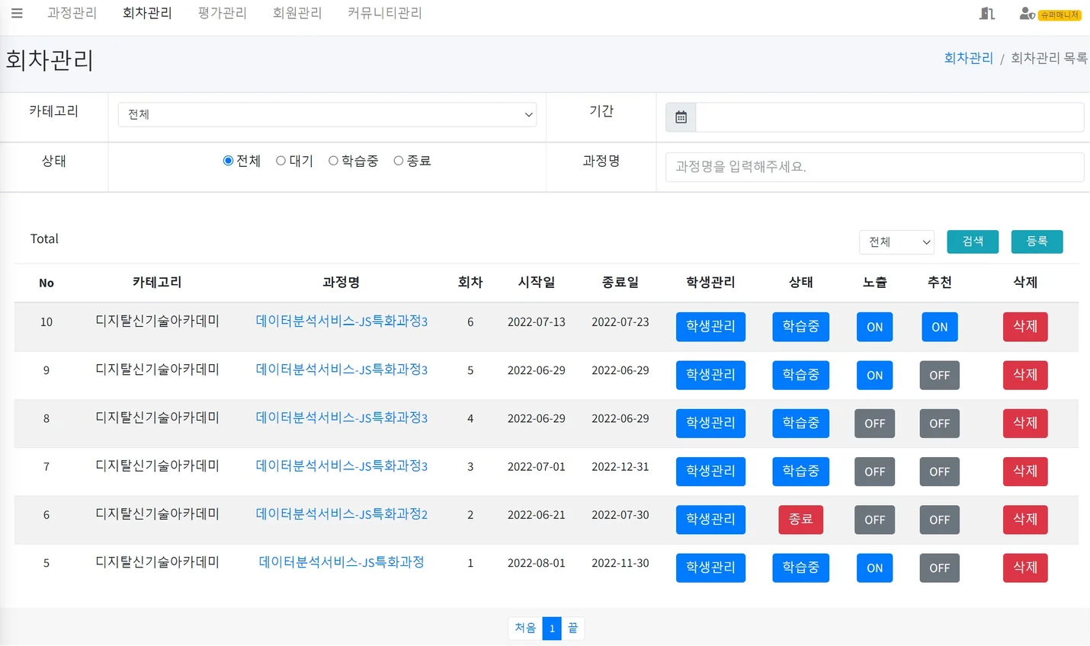This screenshot has height=646, width=1090.
Task: Toggle 추천 OFF for row 8
Action: click(x=939, y=424)
